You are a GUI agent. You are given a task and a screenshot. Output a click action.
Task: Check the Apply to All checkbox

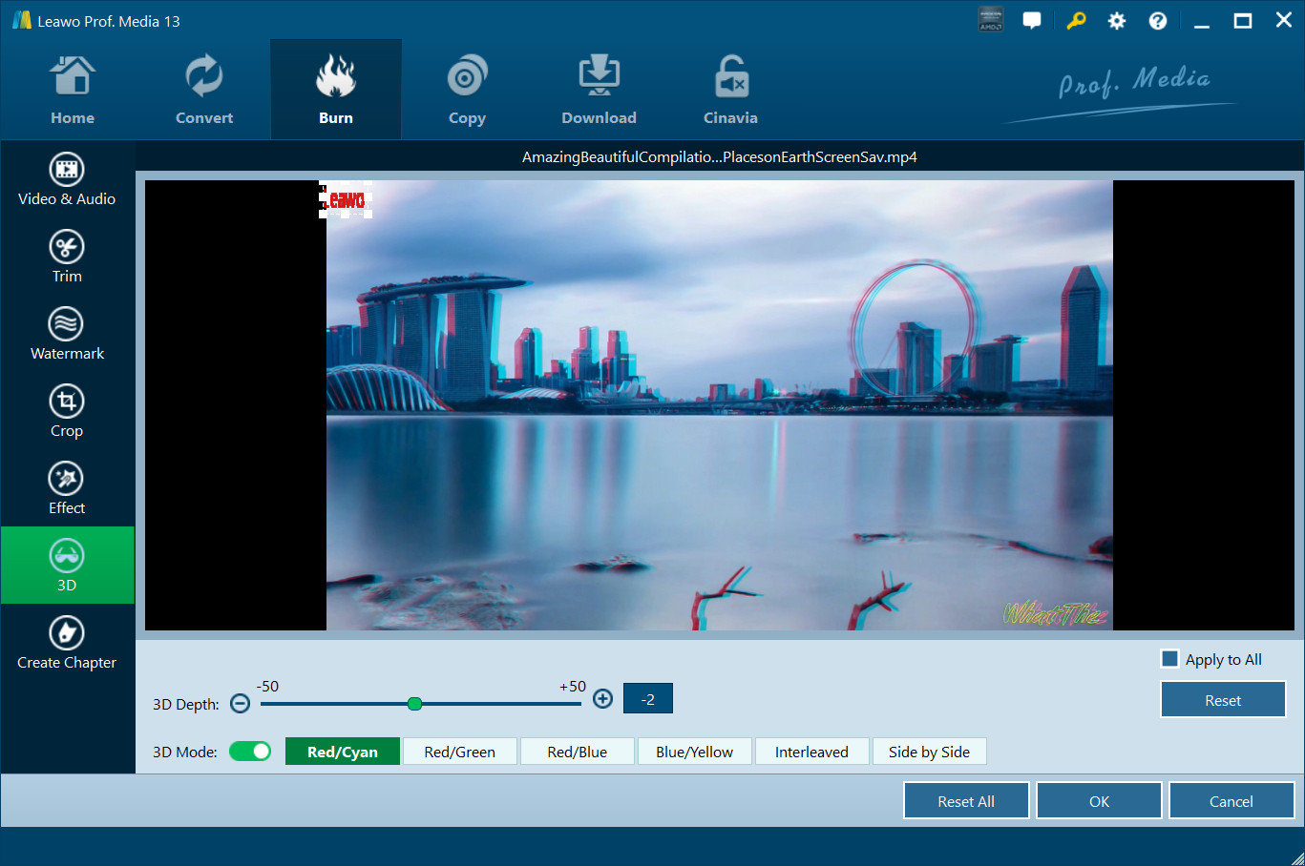(1169, 659)
